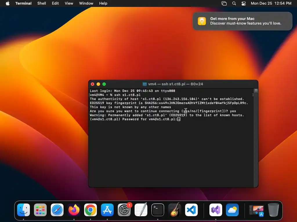
Task: Click the lightbulb Tips notification icon
Action: pyautogui.click(x=202, y=21)
